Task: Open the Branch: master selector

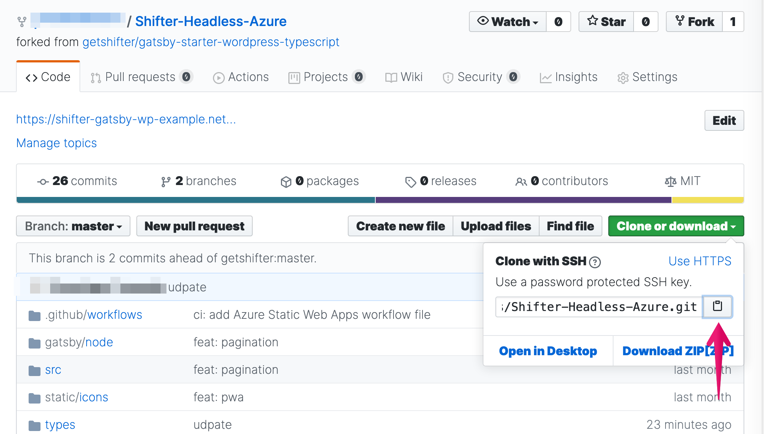Action: (73, 226)
